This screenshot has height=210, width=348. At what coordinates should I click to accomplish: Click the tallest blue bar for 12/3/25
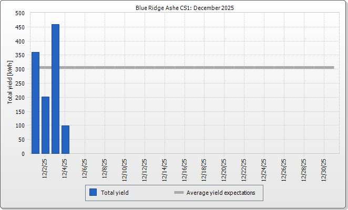[x=55, y=89]
